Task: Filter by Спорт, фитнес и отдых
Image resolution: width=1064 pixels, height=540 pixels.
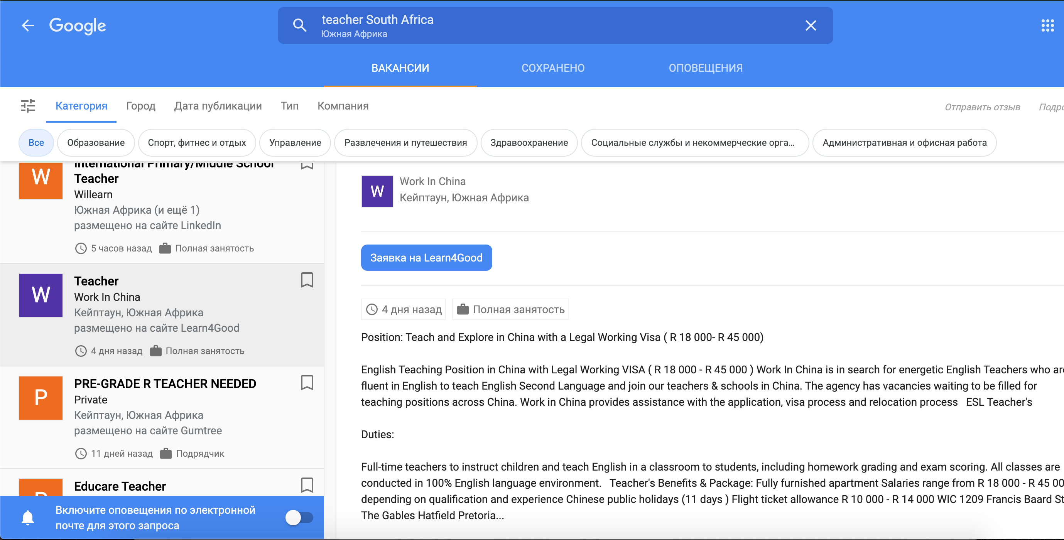Action: [x=197, y=142]
